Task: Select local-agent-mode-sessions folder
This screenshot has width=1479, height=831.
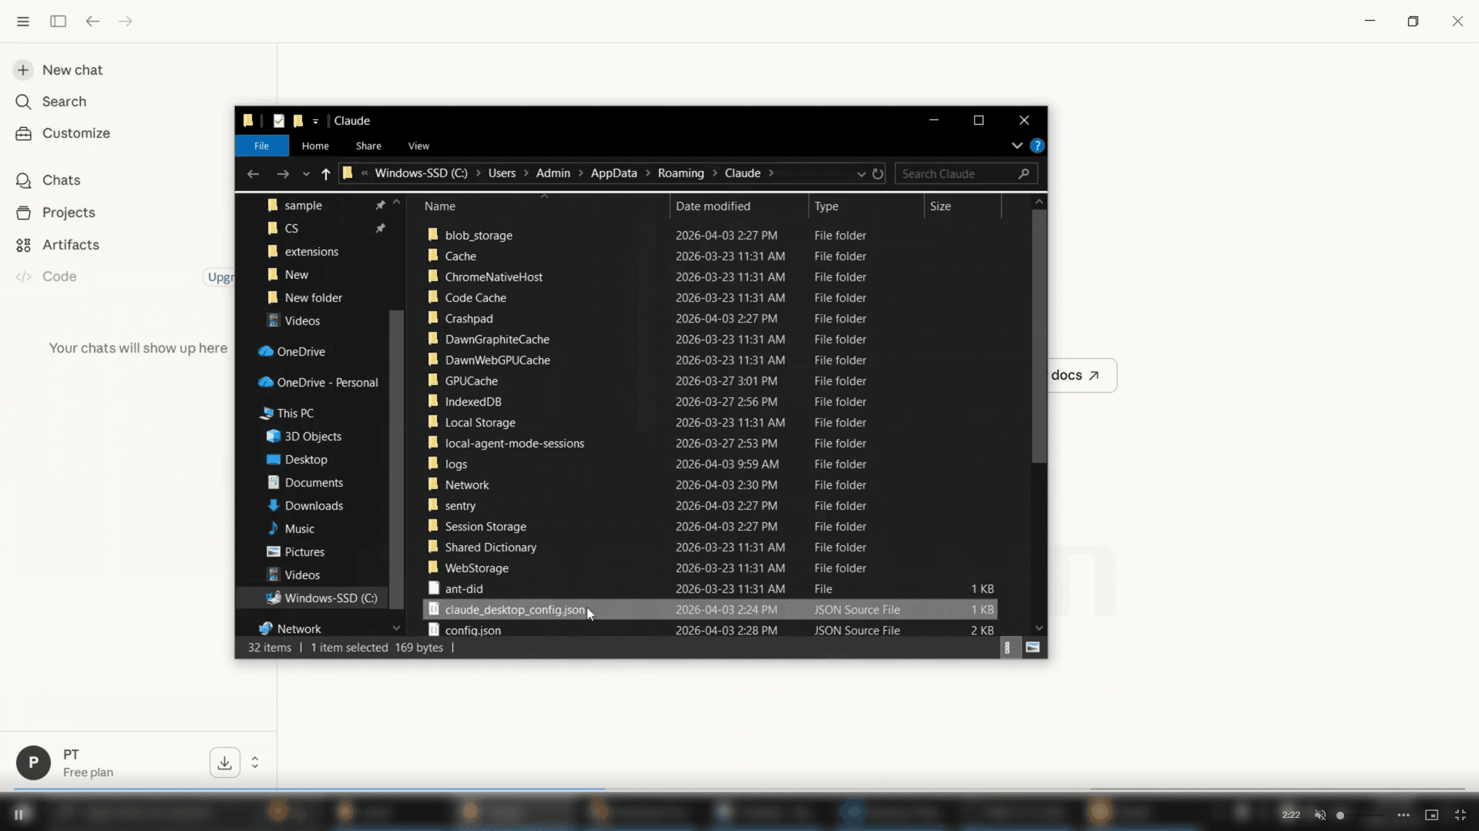Action: [x=710, y=443]
